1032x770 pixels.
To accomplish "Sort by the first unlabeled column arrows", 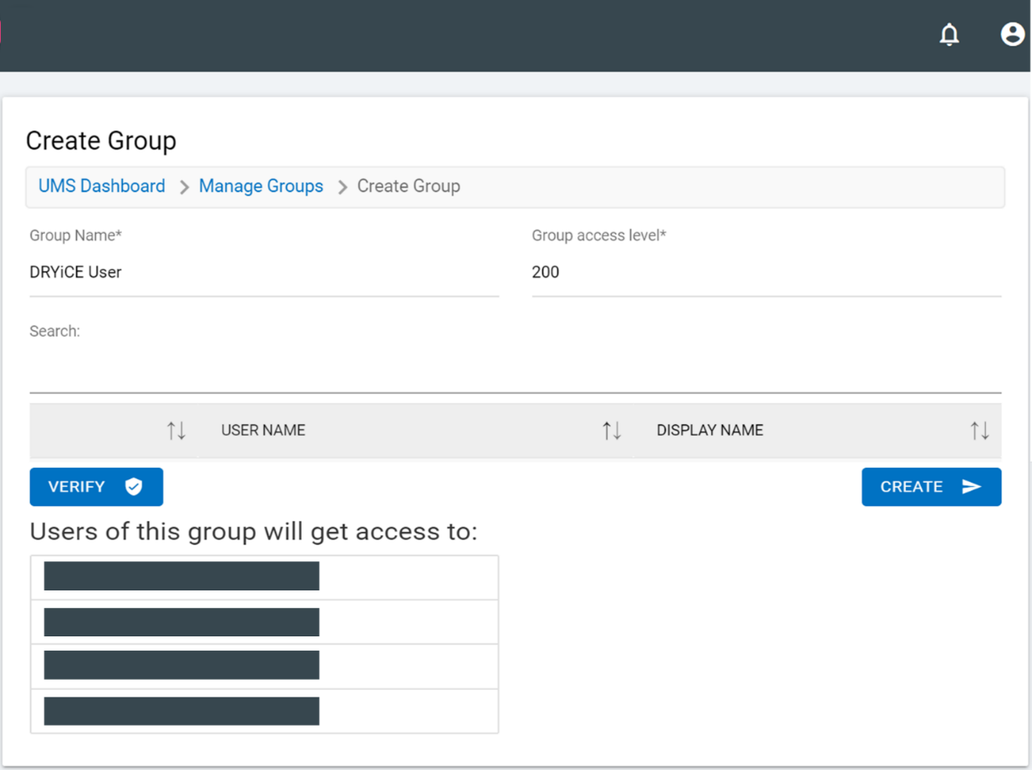I will pos(175,431).
